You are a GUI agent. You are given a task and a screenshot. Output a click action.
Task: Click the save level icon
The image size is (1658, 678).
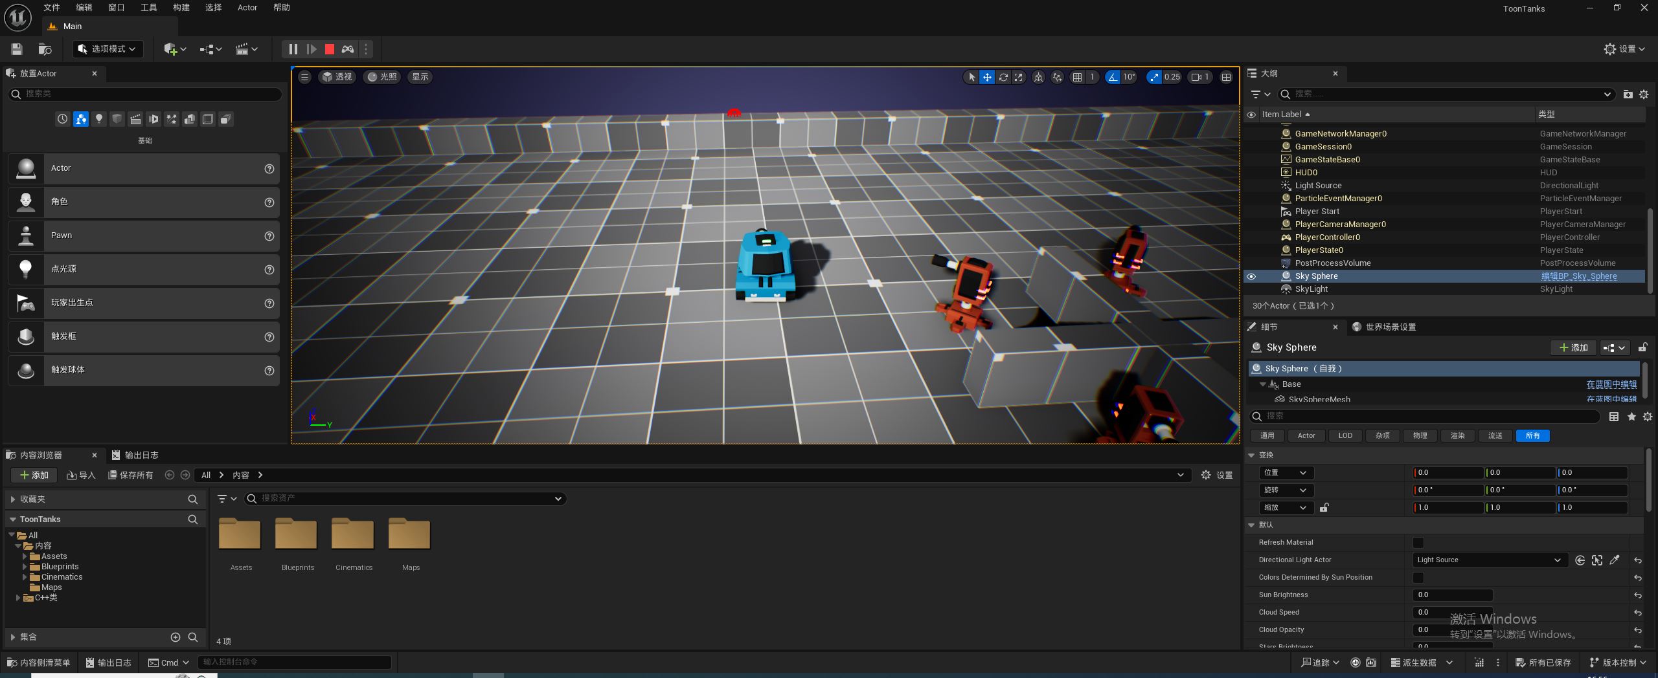click(x=17, y=49)
